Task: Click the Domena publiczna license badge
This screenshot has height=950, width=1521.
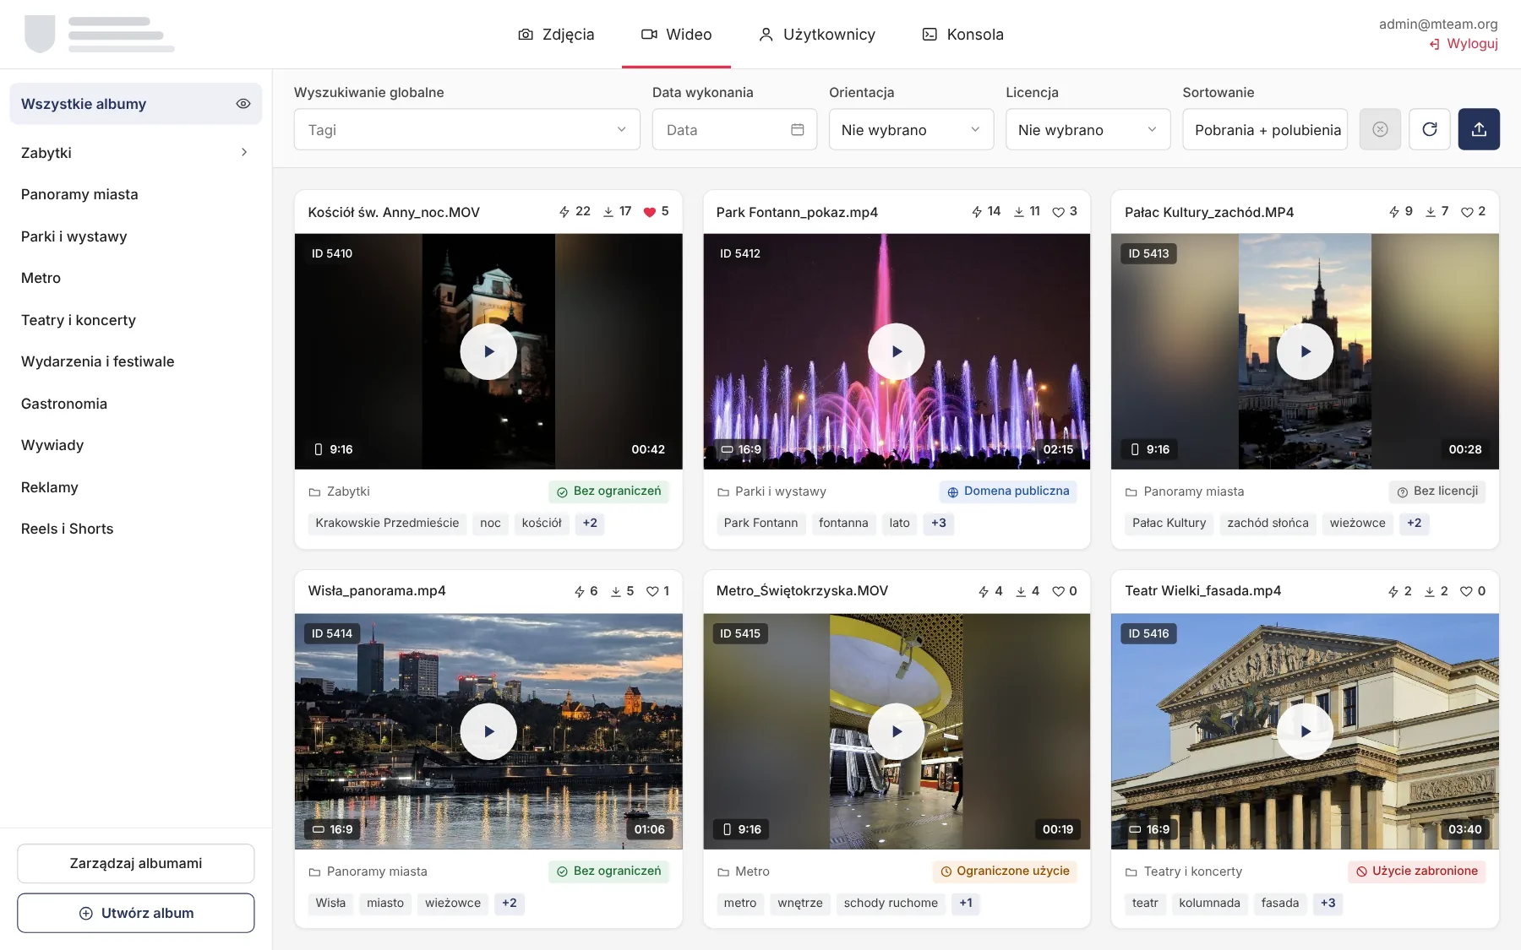Action: [x=1008, y=491]
